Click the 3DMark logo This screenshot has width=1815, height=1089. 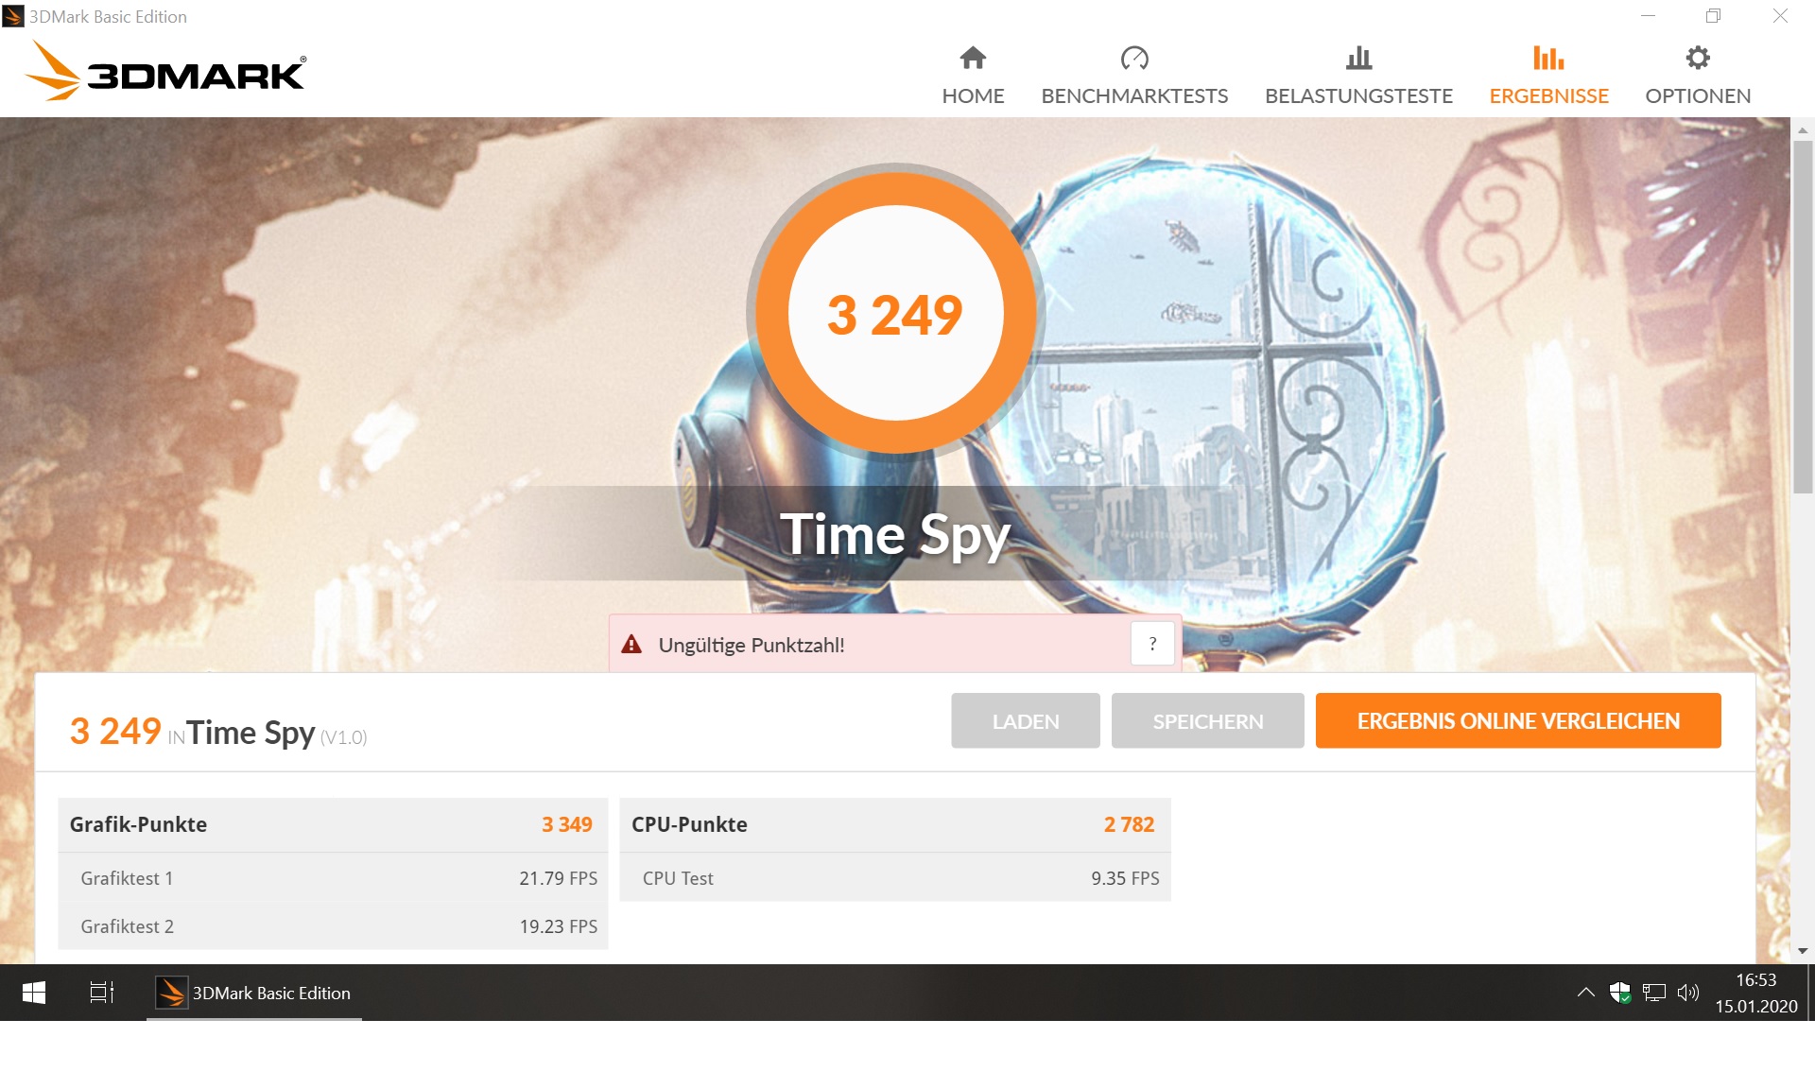pos(166,72)
